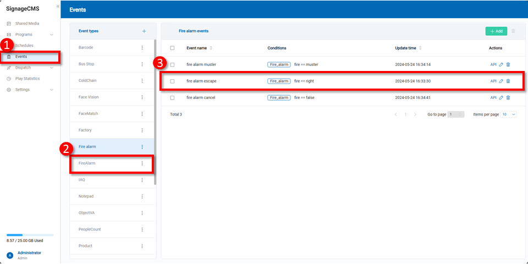
Task: Open API link for fire alarm muster
Action: pos(493,64)
